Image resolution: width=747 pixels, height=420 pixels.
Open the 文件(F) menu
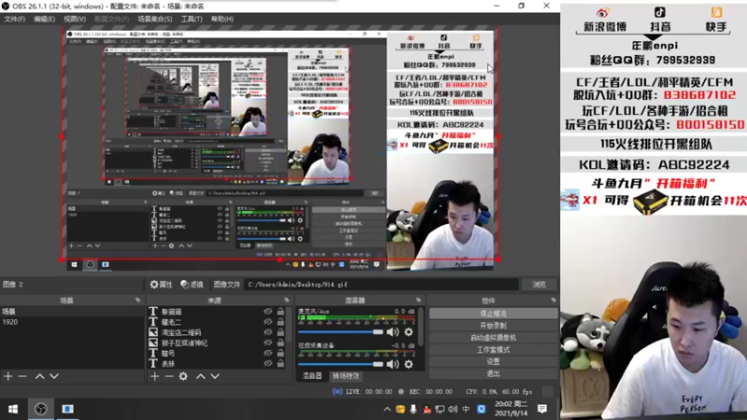15,19
